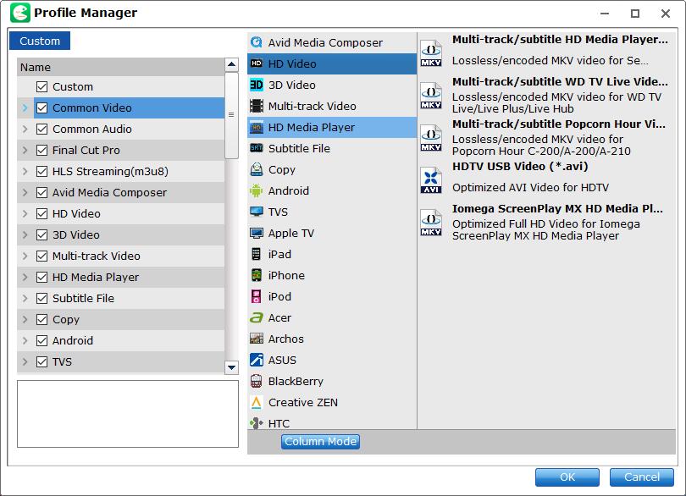This screenshot has width=686, height=496.
Task: Click the BlackBerry phone icon
Action: point(257,381)
